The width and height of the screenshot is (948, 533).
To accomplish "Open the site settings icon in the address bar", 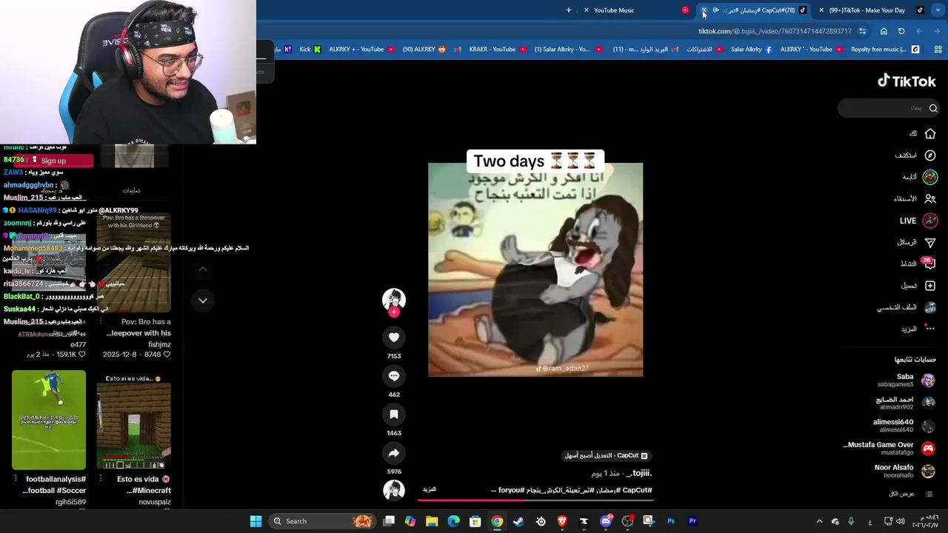I will [x=862, y=31].
